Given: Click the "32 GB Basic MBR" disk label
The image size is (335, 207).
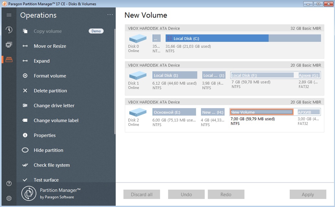Looking at the screenshot, I should (306, 29).
